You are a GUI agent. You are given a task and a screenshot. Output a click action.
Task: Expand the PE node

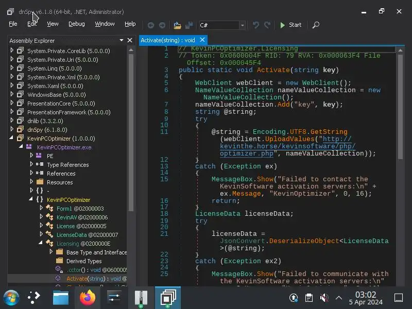pyautogui.click(x=31, y=155)
